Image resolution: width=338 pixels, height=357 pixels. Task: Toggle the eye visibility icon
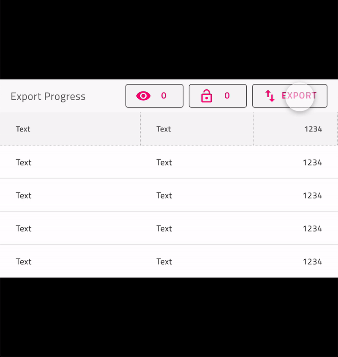click(x=144, y=96)
